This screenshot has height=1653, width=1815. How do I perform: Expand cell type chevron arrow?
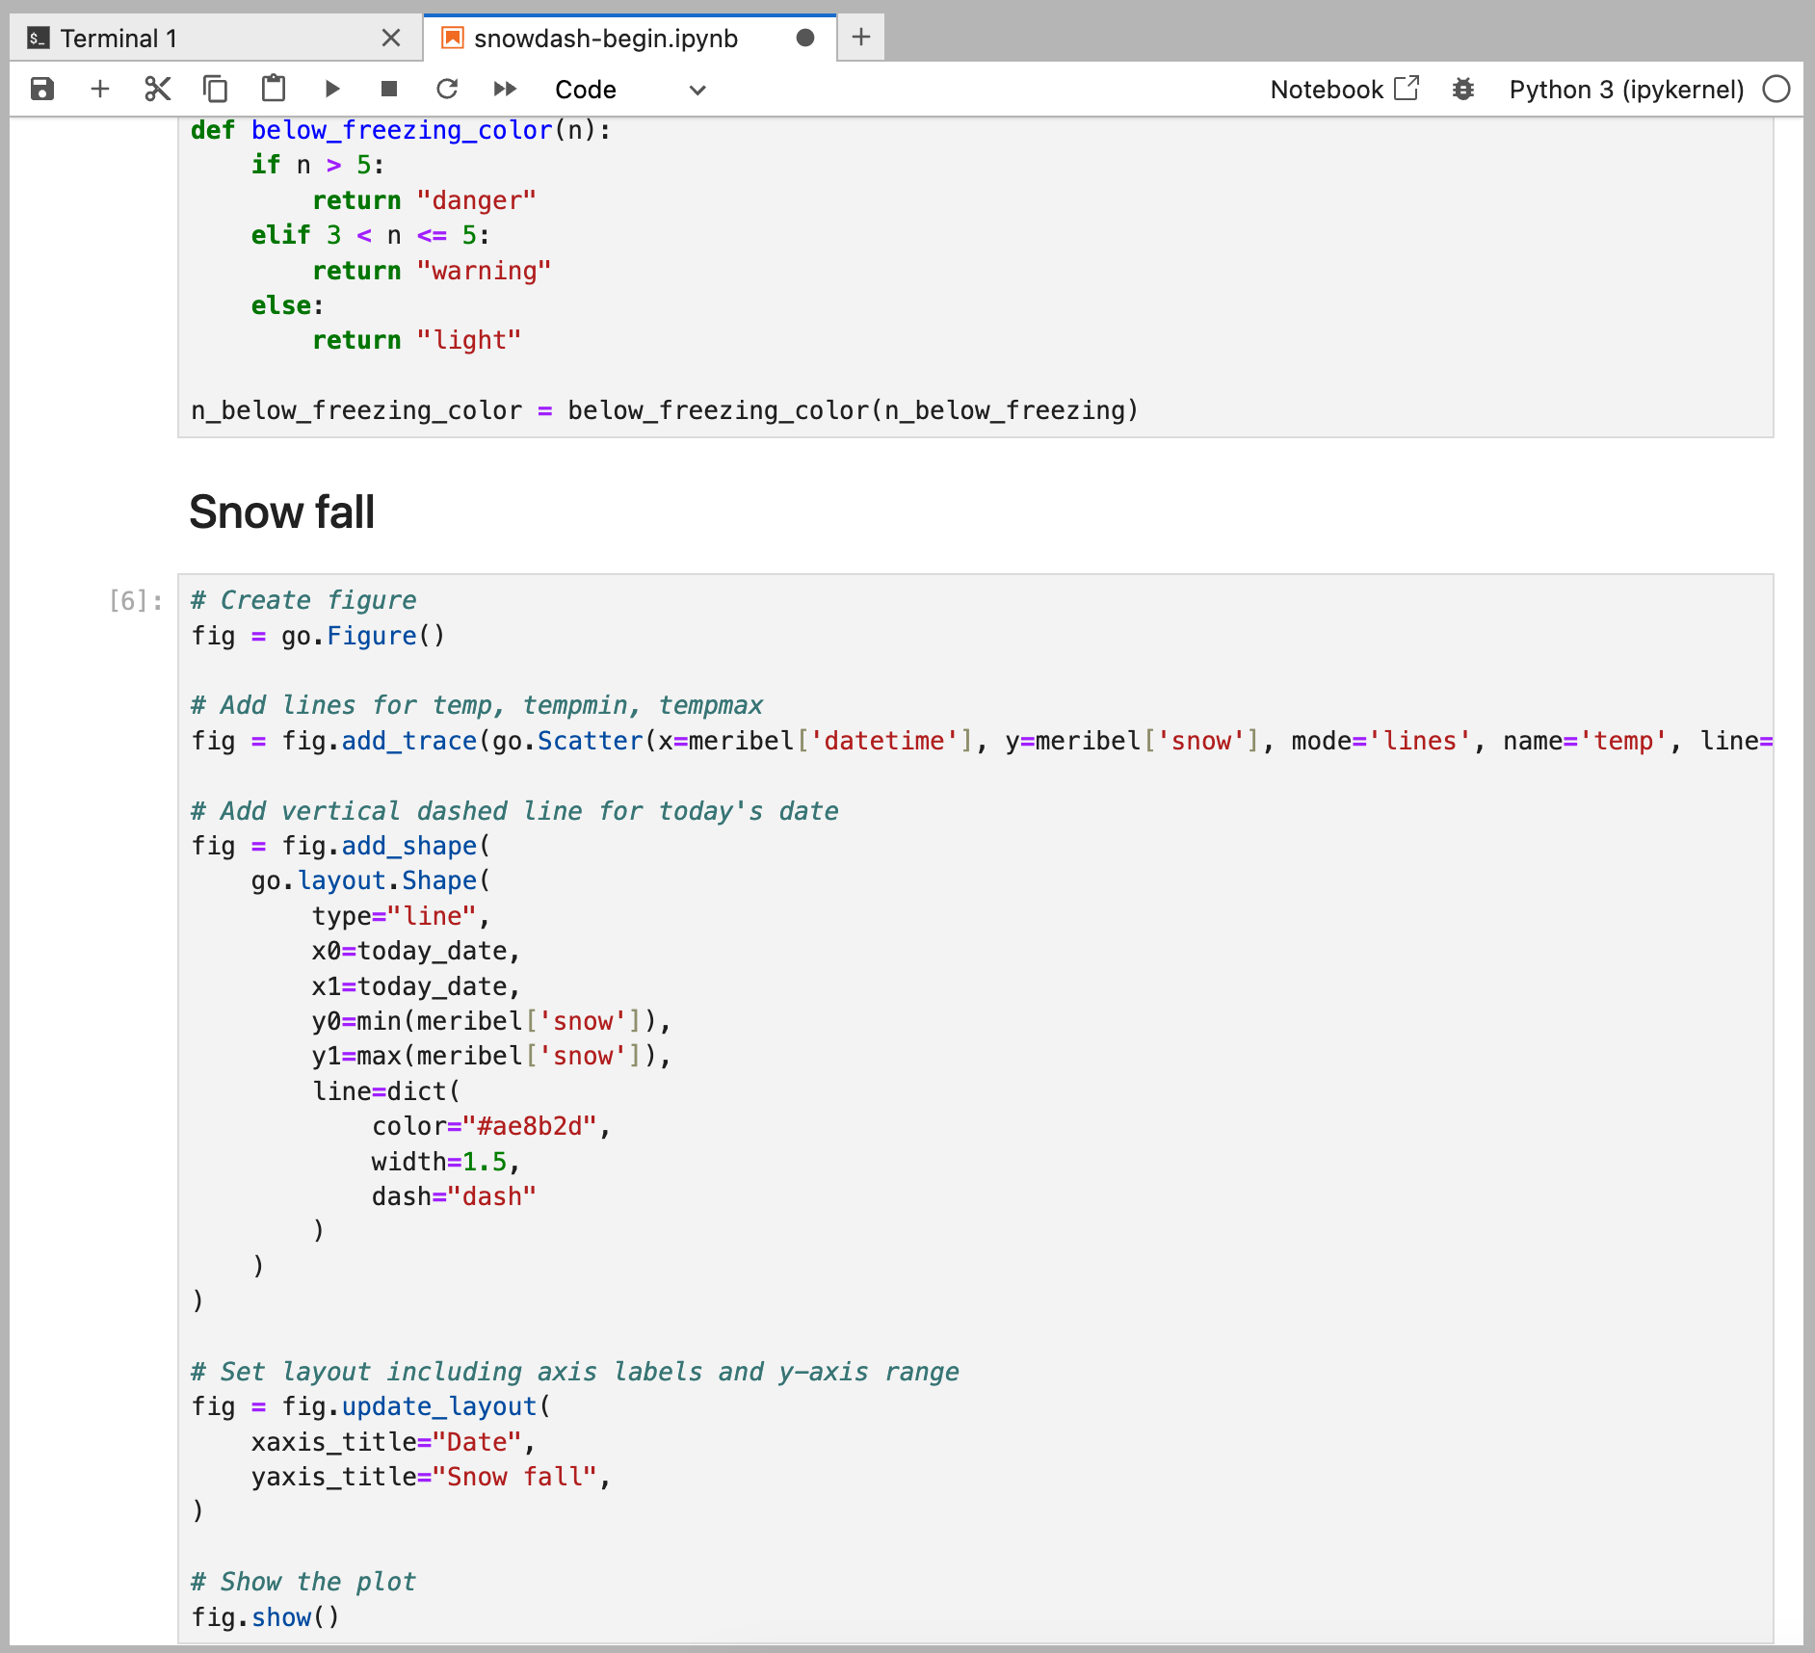697,91
